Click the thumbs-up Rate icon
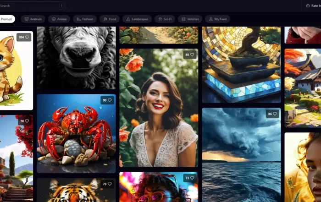Screen dimensions: 321x202 point(308,5)
